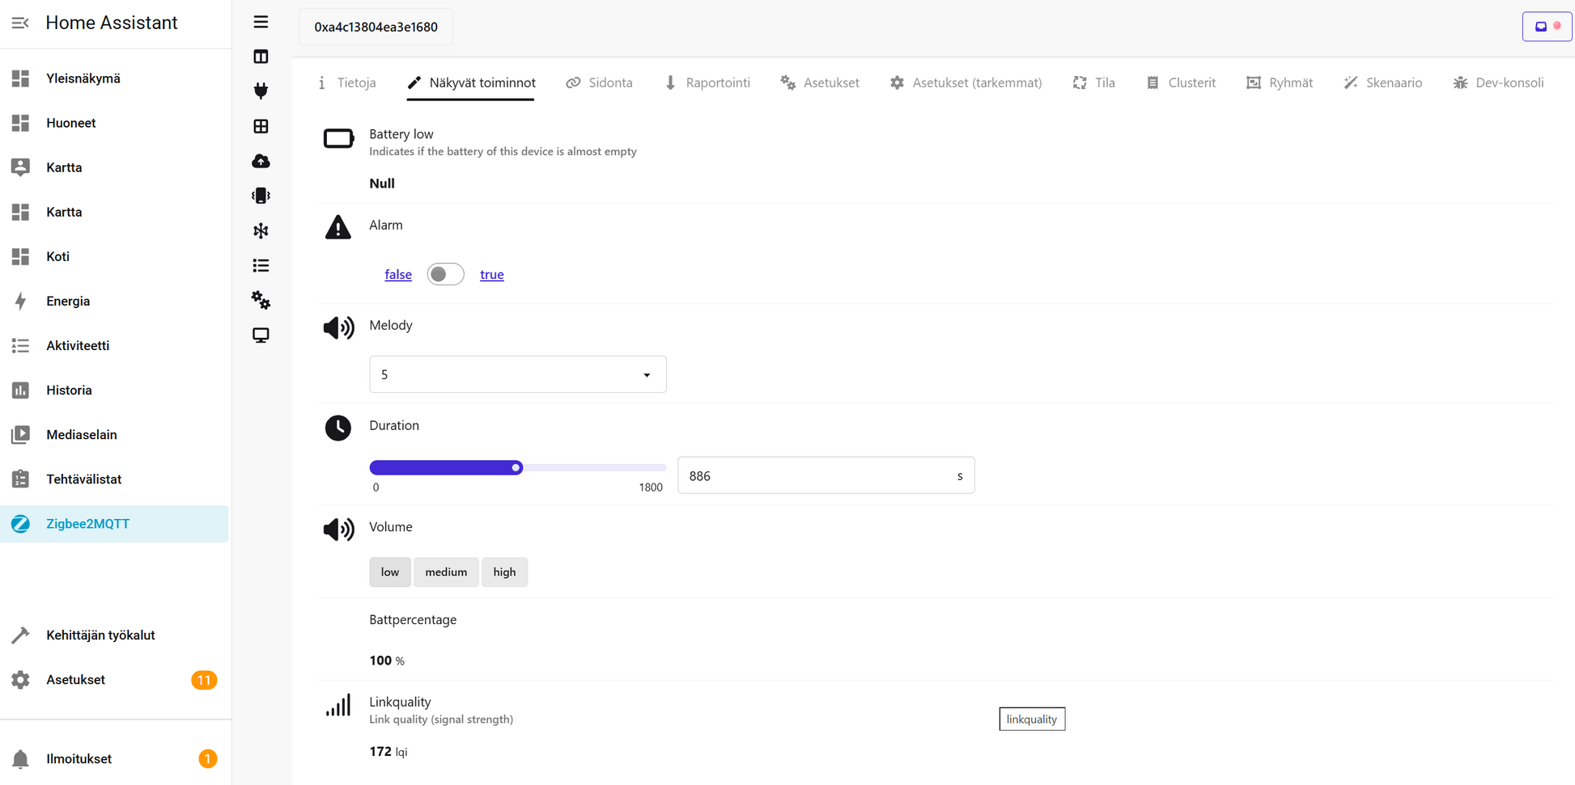Open Ilmoitukset notifications bell

tap(21, 759)
